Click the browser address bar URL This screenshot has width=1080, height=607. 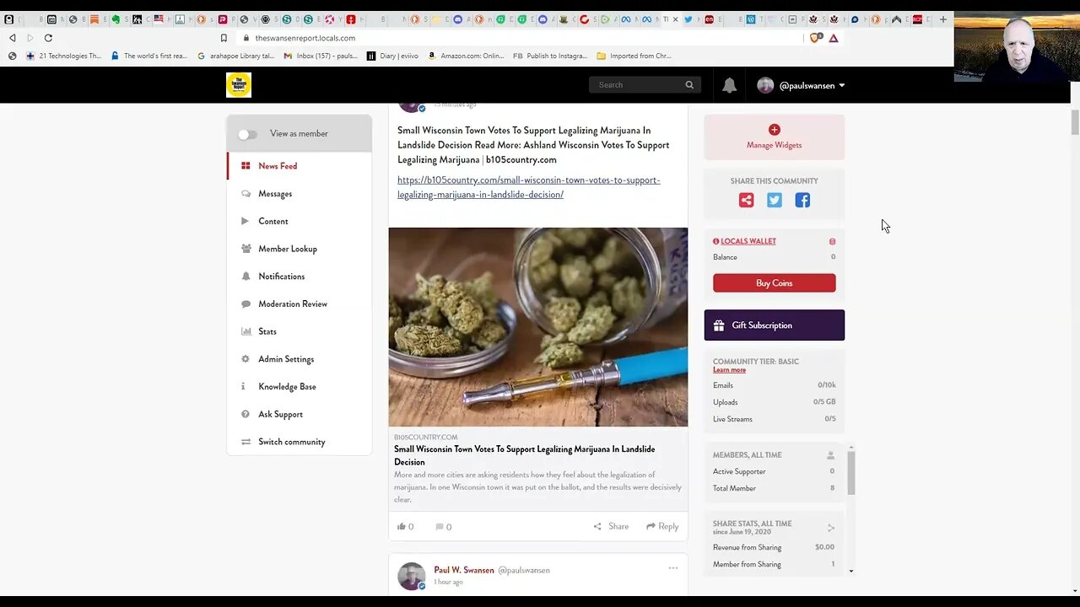tap(305, 38)
